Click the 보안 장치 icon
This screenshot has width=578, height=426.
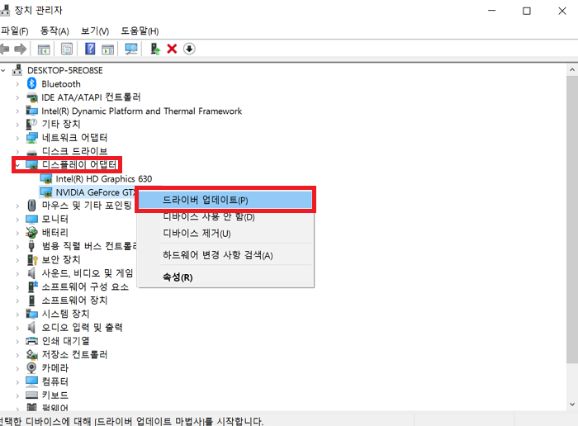32,259
